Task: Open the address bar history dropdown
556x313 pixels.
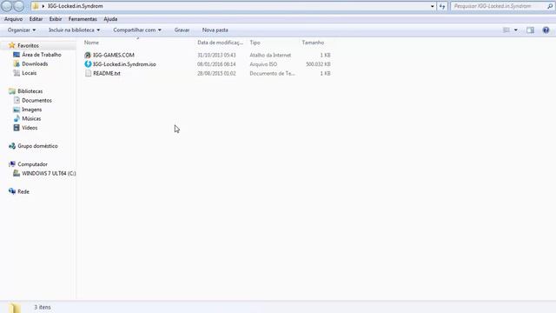Action: click(x=433, y=6)
